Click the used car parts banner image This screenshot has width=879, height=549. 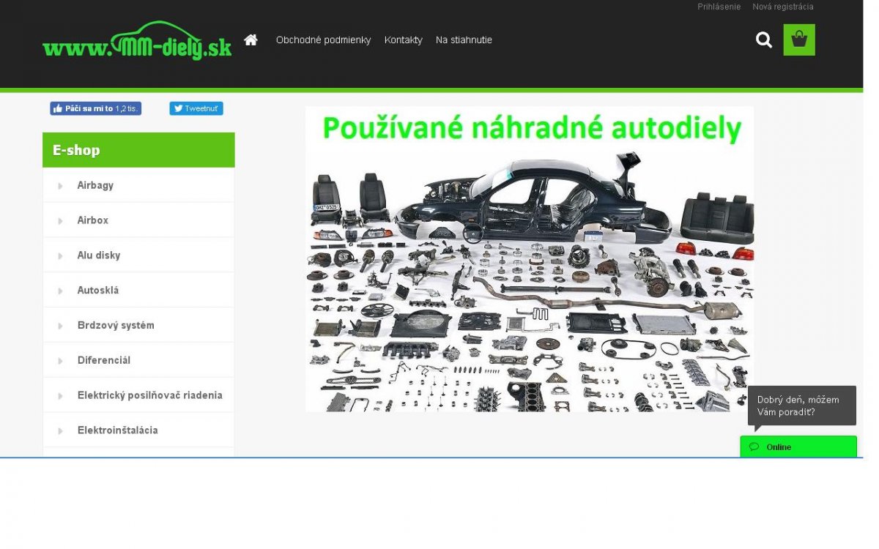(x=529, y=259)
